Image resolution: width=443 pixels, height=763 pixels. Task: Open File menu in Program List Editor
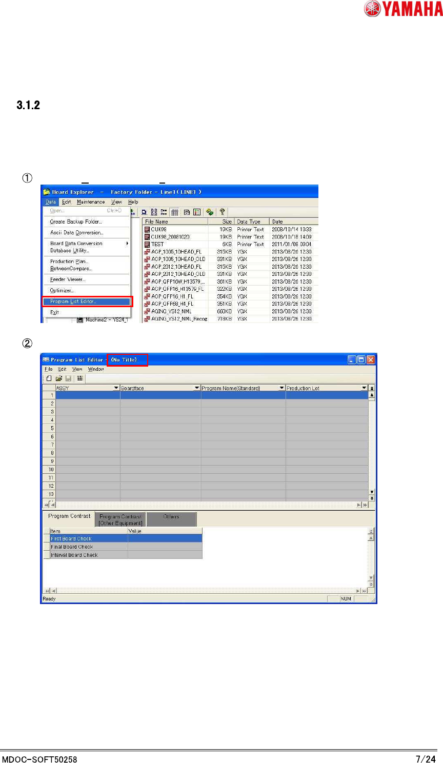point(49,369)
